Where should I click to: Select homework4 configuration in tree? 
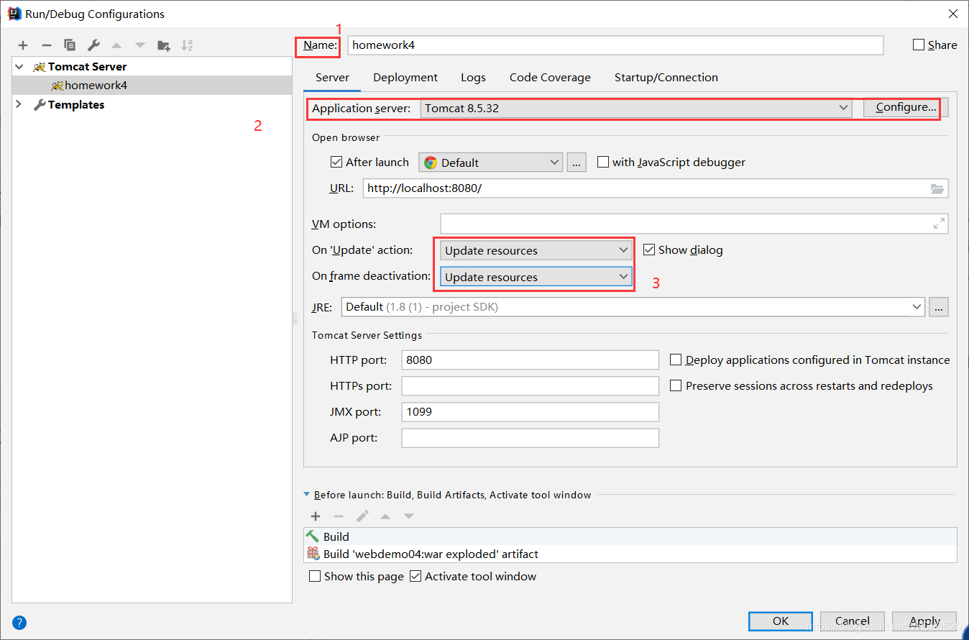coord(152,86)
